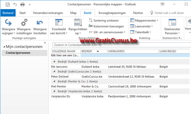The width and height of the screenshot is (191, 114).
Task: Switch to the Start tab
Action: [22, 13]
